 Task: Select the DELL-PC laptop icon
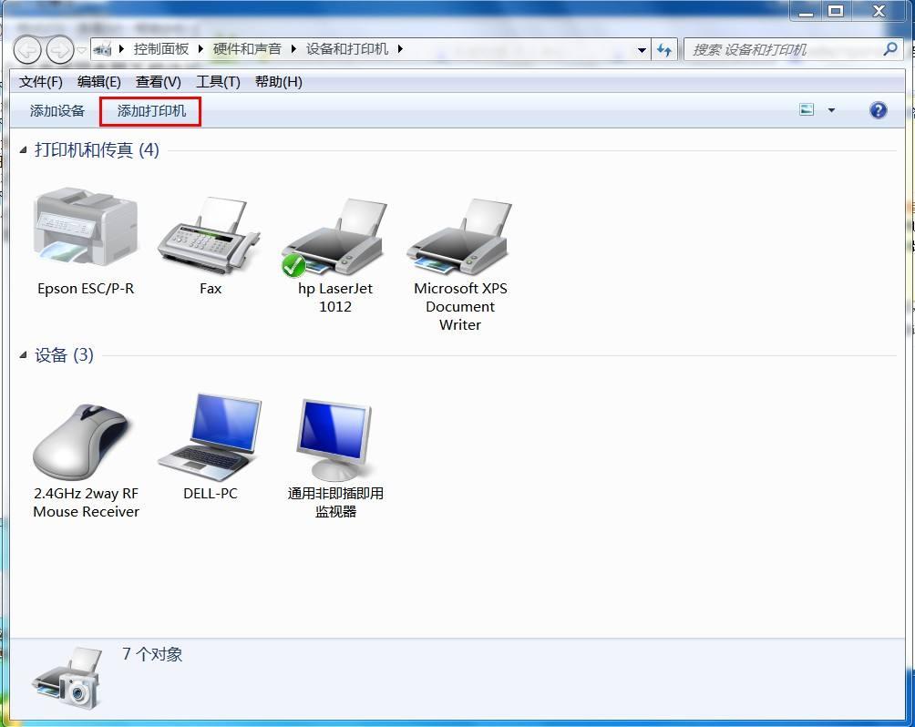point(211,437)
